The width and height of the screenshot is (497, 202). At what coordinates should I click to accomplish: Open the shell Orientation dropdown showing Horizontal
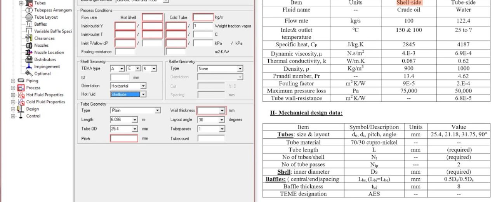pyautogui.click(x=143, y=86)
